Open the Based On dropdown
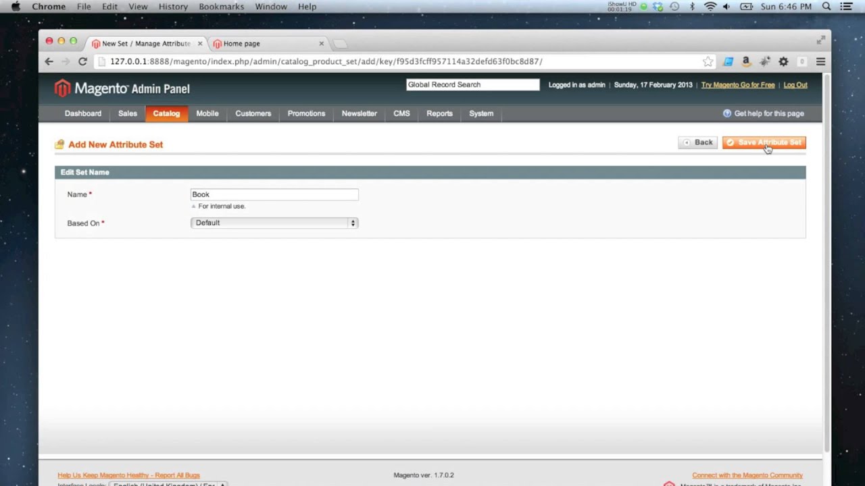This screenshot has width=865, height=486. pos(274,223)
